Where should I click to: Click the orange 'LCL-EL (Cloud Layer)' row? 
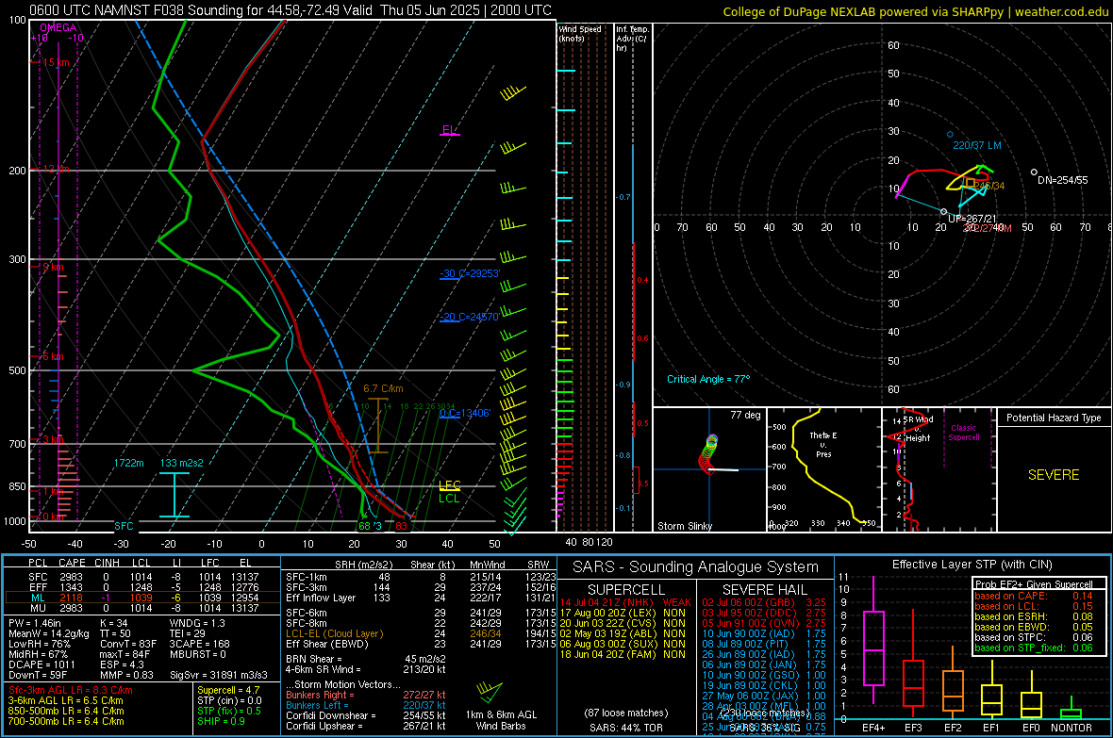click(421, 633)
